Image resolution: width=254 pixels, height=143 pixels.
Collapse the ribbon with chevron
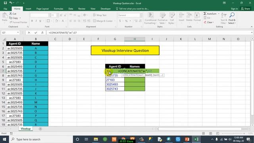(252, 27)
